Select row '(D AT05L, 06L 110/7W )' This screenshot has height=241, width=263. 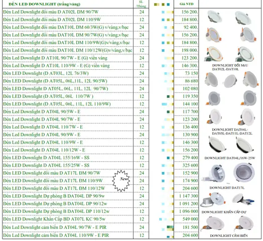[x=48, y=96]
